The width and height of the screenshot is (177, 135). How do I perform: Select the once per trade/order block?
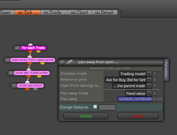pos(32,73)
